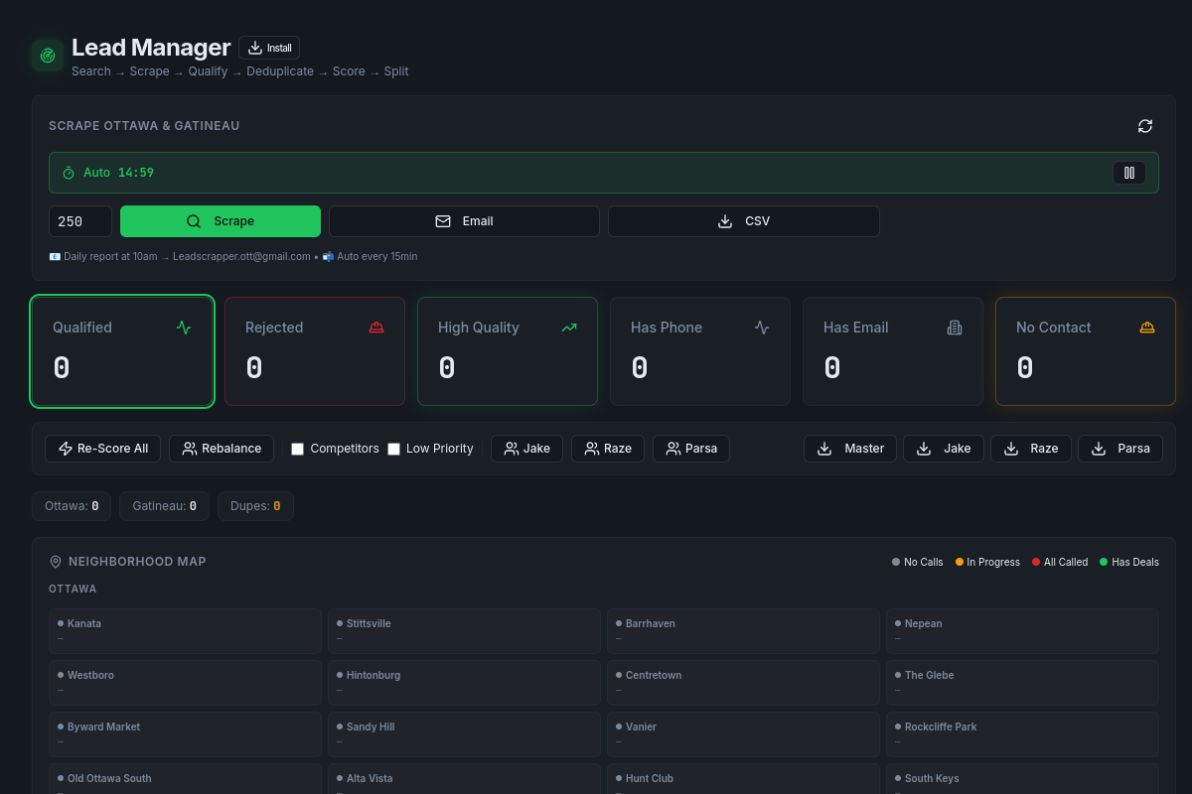Select the Rockcliffe Park neighborhood tile
The height and width of the screenshot is (794, 1192).
coord(1022,734)
